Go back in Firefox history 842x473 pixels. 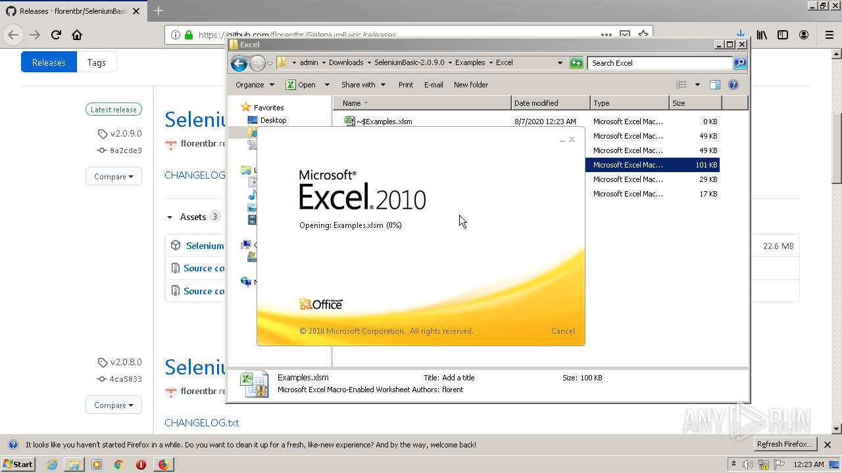click(13, 35)
